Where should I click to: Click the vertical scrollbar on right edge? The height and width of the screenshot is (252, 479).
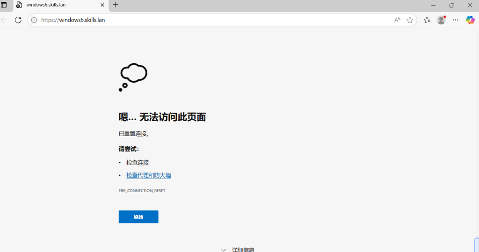(477, 140)
